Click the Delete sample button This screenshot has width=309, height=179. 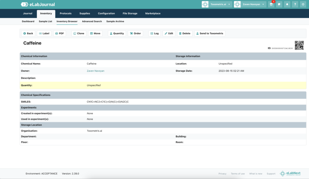[185, 33]
